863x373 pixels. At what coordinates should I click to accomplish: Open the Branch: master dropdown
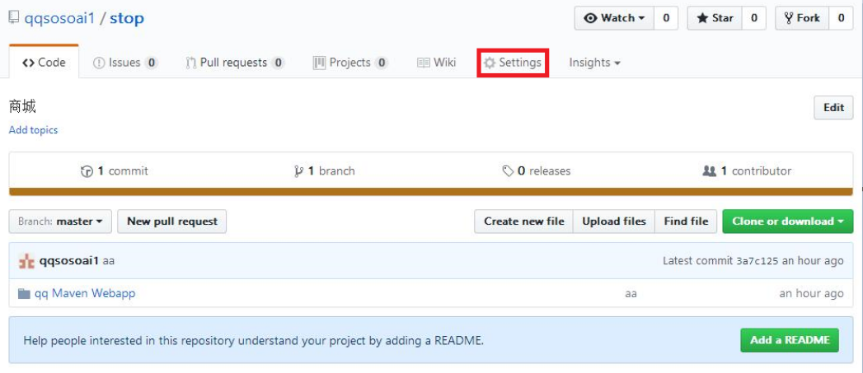click(60, 221)
